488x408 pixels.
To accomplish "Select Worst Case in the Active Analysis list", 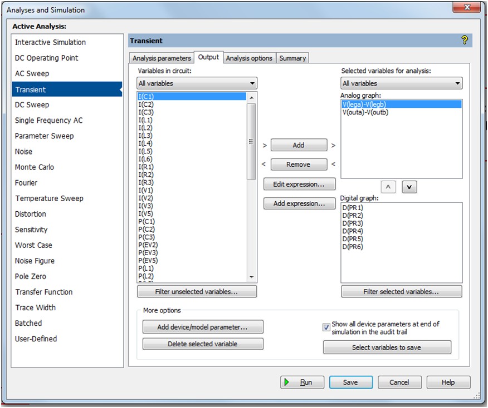I will [x=33, y=245].
